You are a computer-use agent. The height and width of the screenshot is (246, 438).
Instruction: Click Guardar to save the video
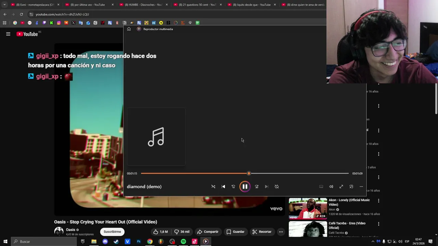click(x=235, y=232)
